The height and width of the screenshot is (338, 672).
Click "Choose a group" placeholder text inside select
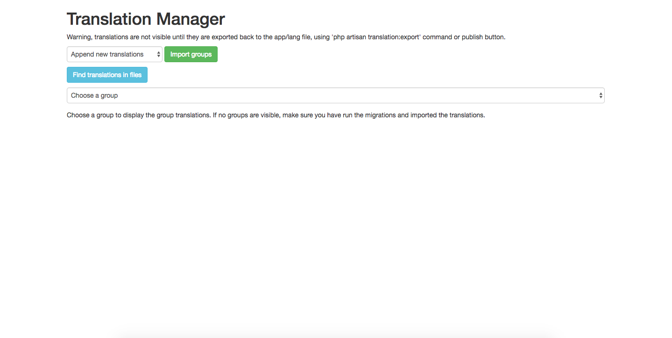pyautogui.click(x=94, y=95)
